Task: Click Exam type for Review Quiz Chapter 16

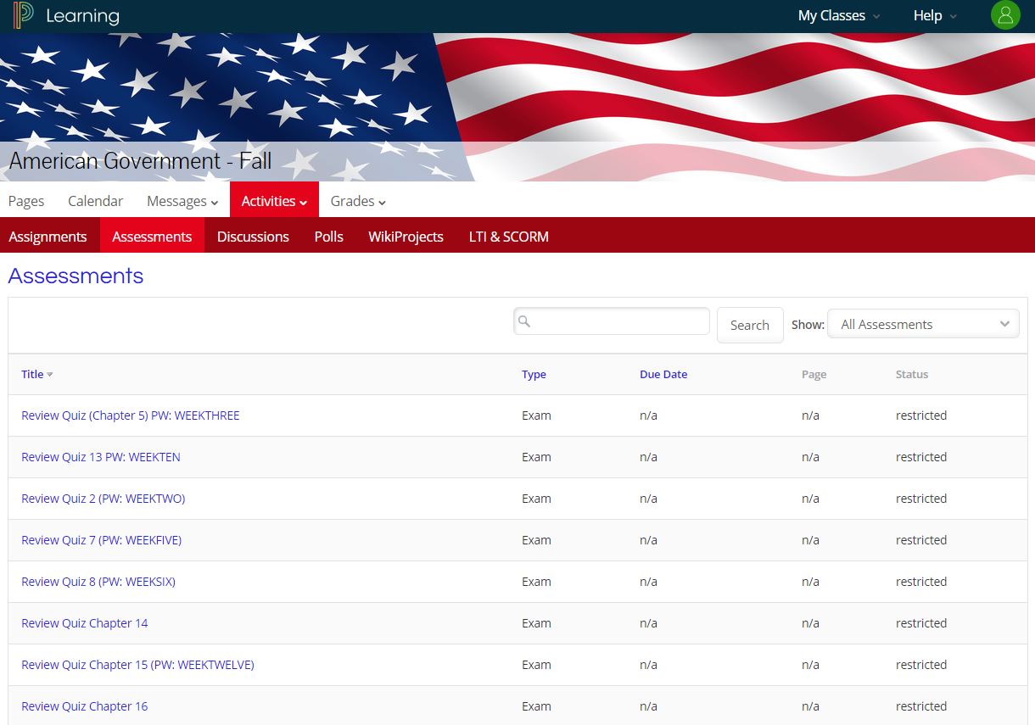Action: (536, 706)
